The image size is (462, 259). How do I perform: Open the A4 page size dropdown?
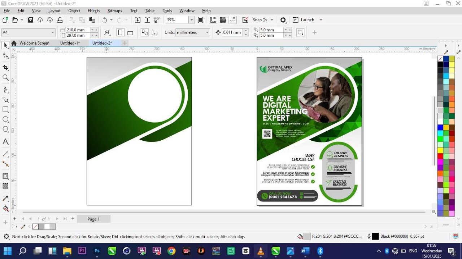click(53, 32)
